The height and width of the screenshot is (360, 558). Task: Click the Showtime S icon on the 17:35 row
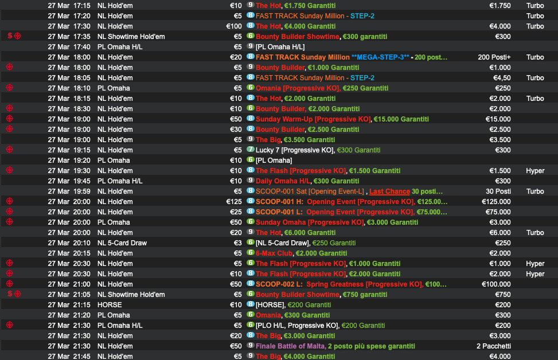click(10, 36)
